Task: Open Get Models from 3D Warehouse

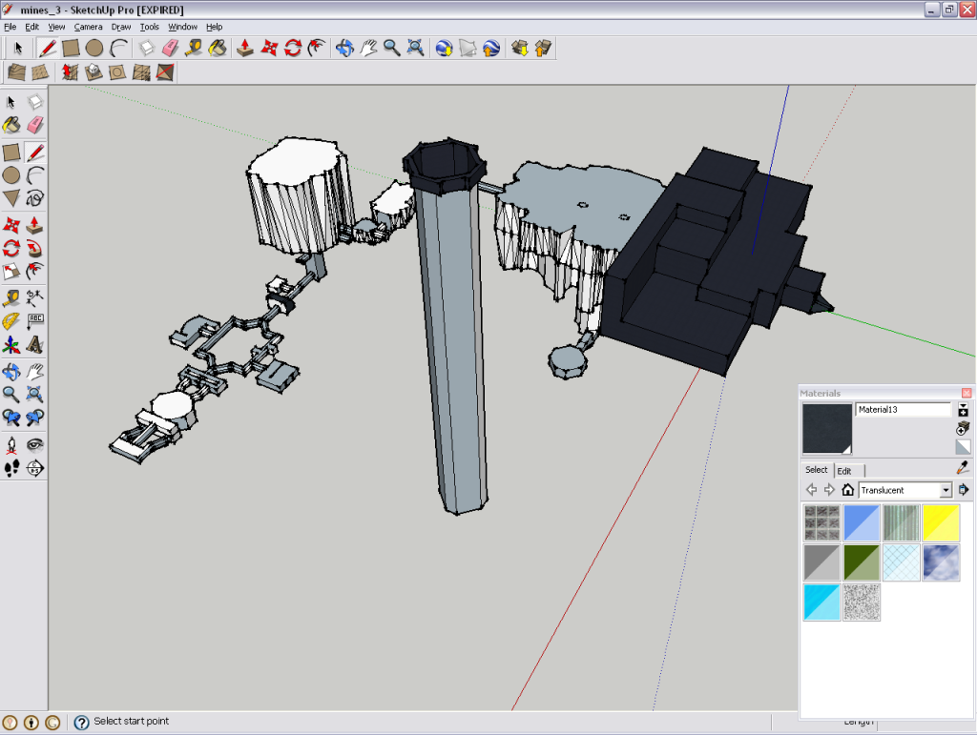Action: pyautogui.click(x=520, y=48)
